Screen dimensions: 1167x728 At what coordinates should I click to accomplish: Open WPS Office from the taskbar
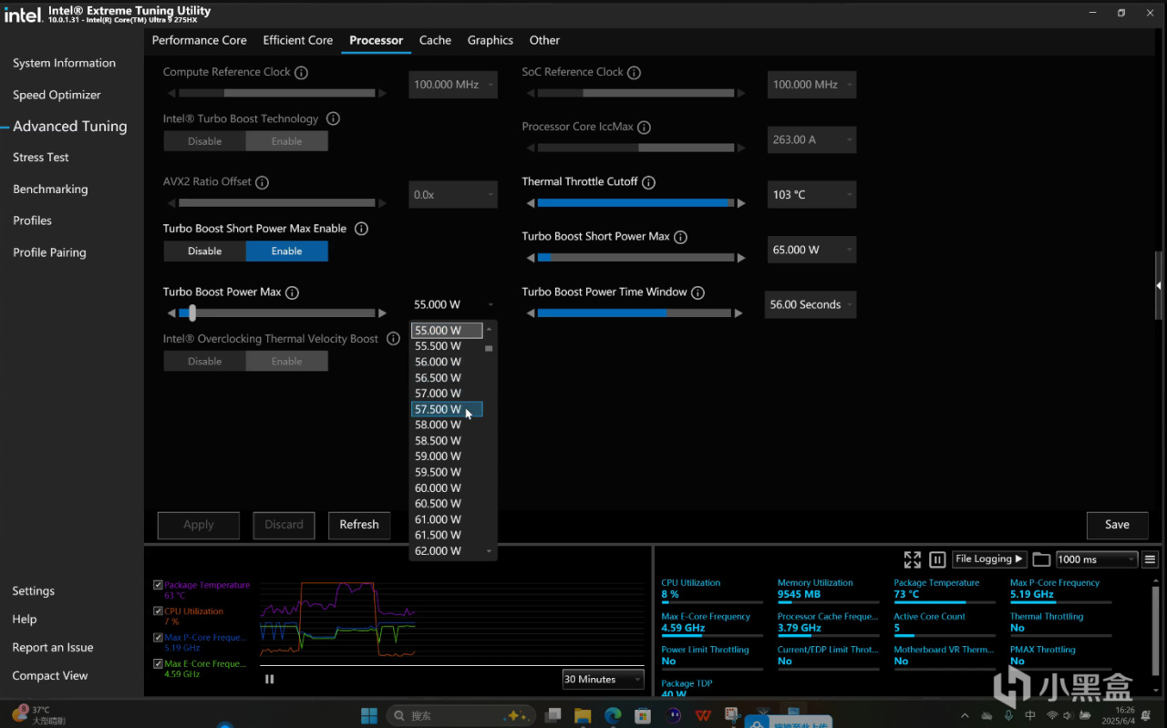click(x=702, y=715)
